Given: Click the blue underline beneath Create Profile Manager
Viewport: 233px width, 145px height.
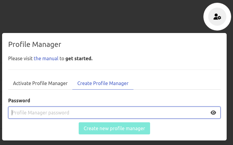Looking at the screenshot, I should point(103,89).
